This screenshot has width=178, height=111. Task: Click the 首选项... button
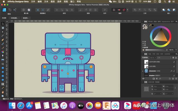pos(26,18)
